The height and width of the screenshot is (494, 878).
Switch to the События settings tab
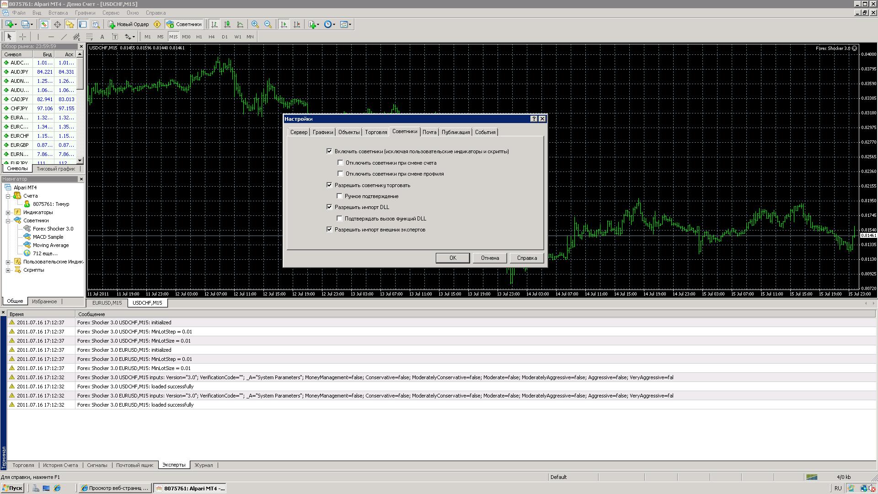click(485, 132)
